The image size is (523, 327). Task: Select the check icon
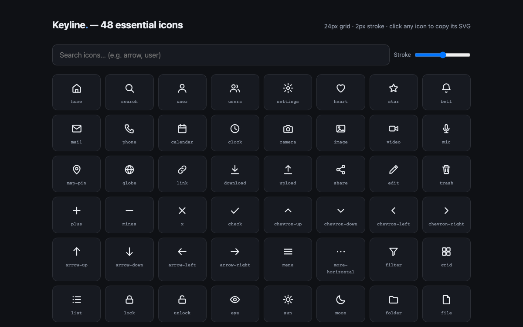(235, 215)
